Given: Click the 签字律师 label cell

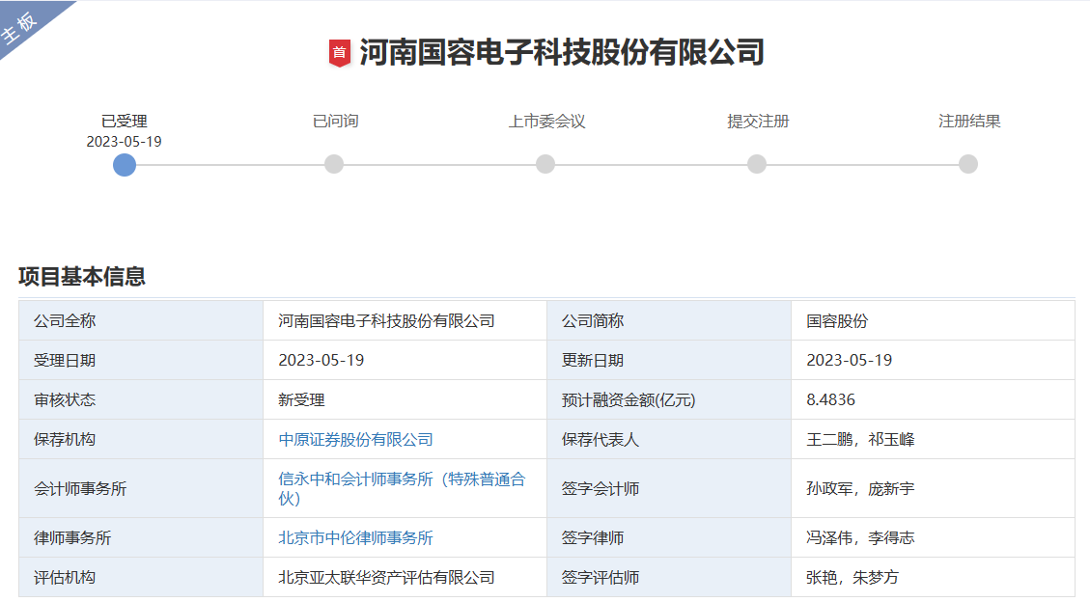Looking at the screenshot, I should coord(669,538).
